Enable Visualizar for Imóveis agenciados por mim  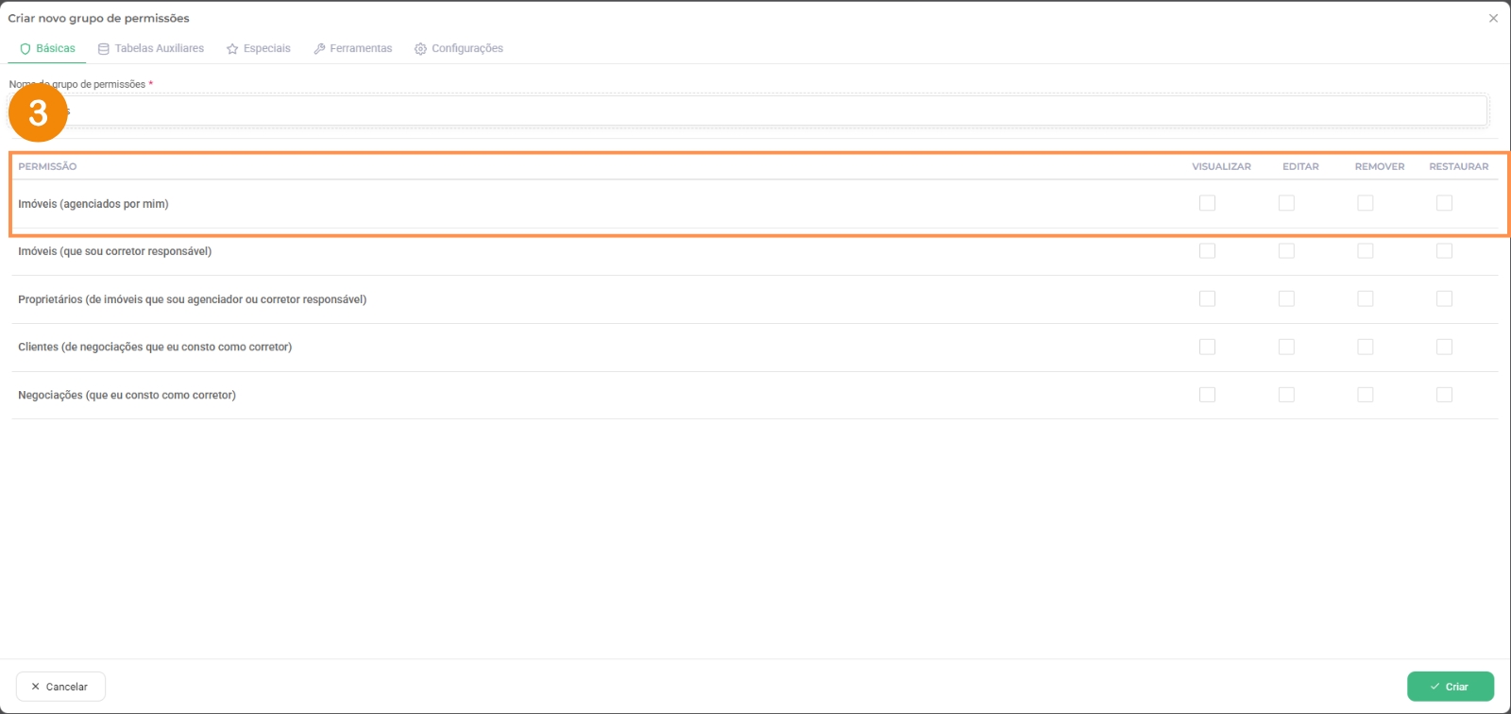coord(1207,203)
